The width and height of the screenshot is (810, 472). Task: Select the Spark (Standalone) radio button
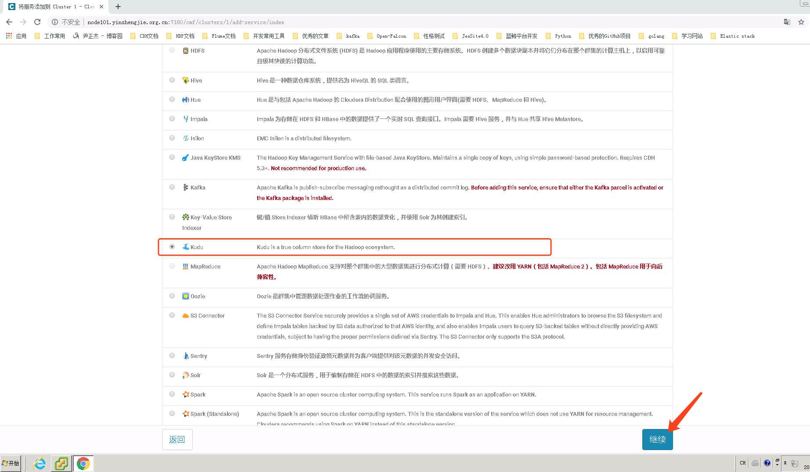tap(172, 413)
